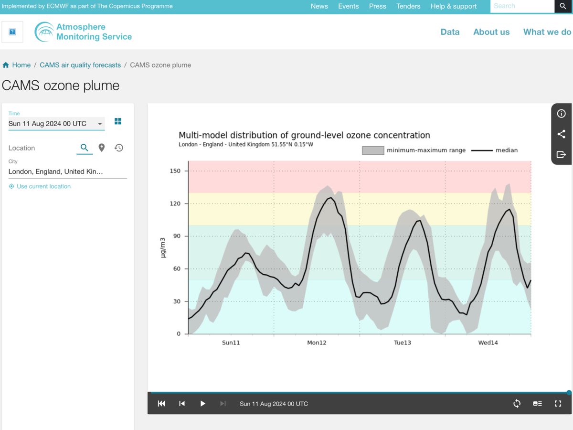573x430 pixels.
Task: Open the info panel icon
Action: click(562, 114)
